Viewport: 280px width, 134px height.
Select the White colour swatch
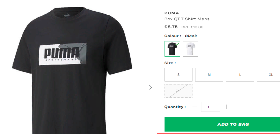point(190,49)
